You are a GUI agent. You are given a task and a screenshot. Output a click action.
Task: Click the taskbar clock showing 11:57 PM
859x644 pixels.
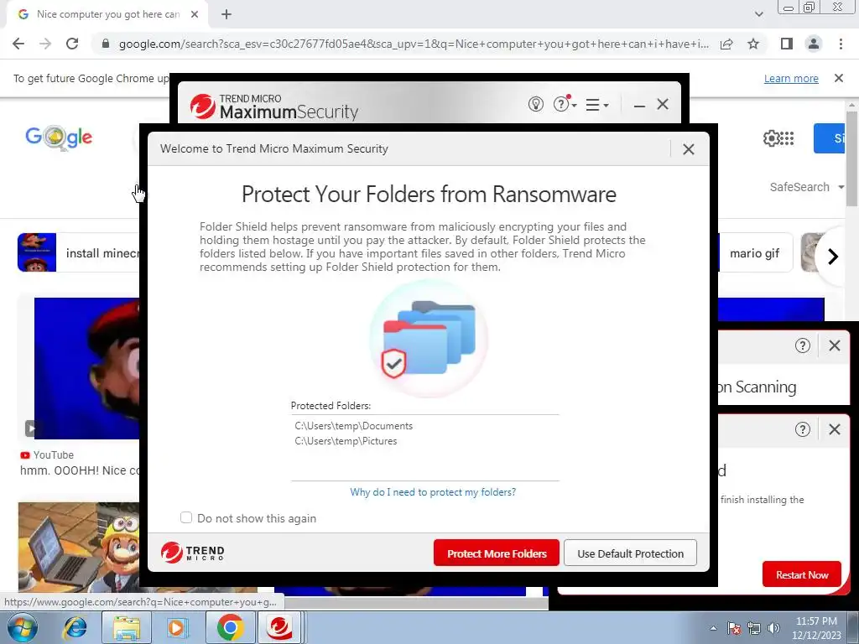[815, 628]
